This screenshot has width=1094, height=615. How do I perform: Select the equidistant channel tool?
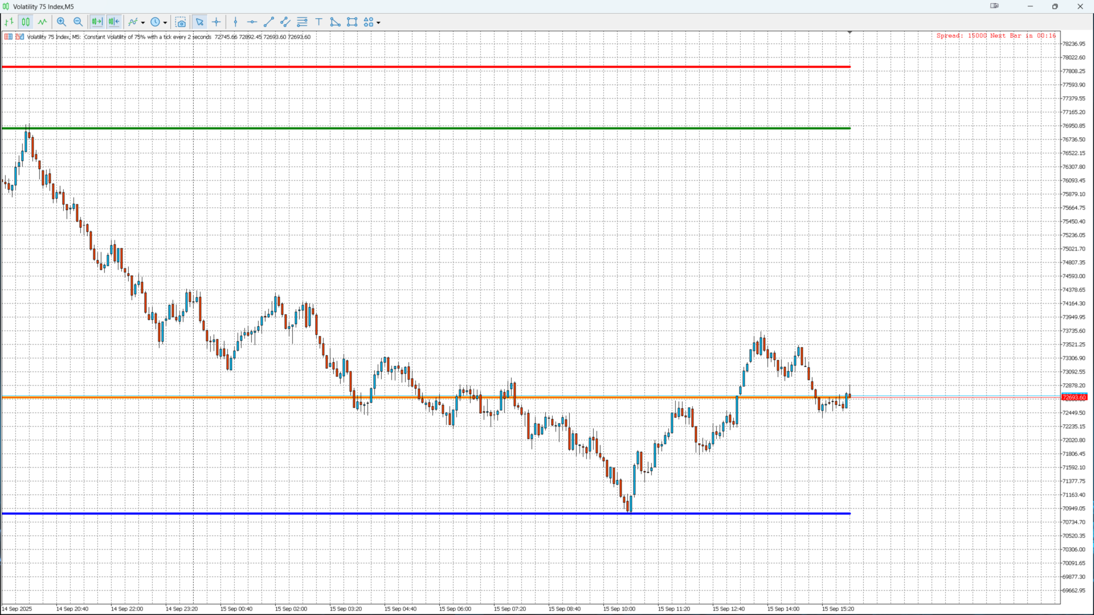[x=285, y=22]
